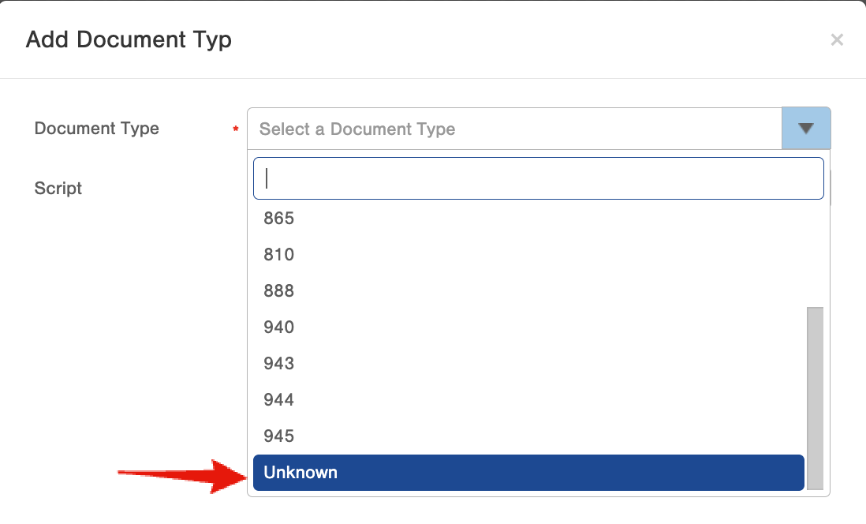The height and width of the screenshot is (524, 866).
Task: Click the Document Type label
Action: coord(97,129)
